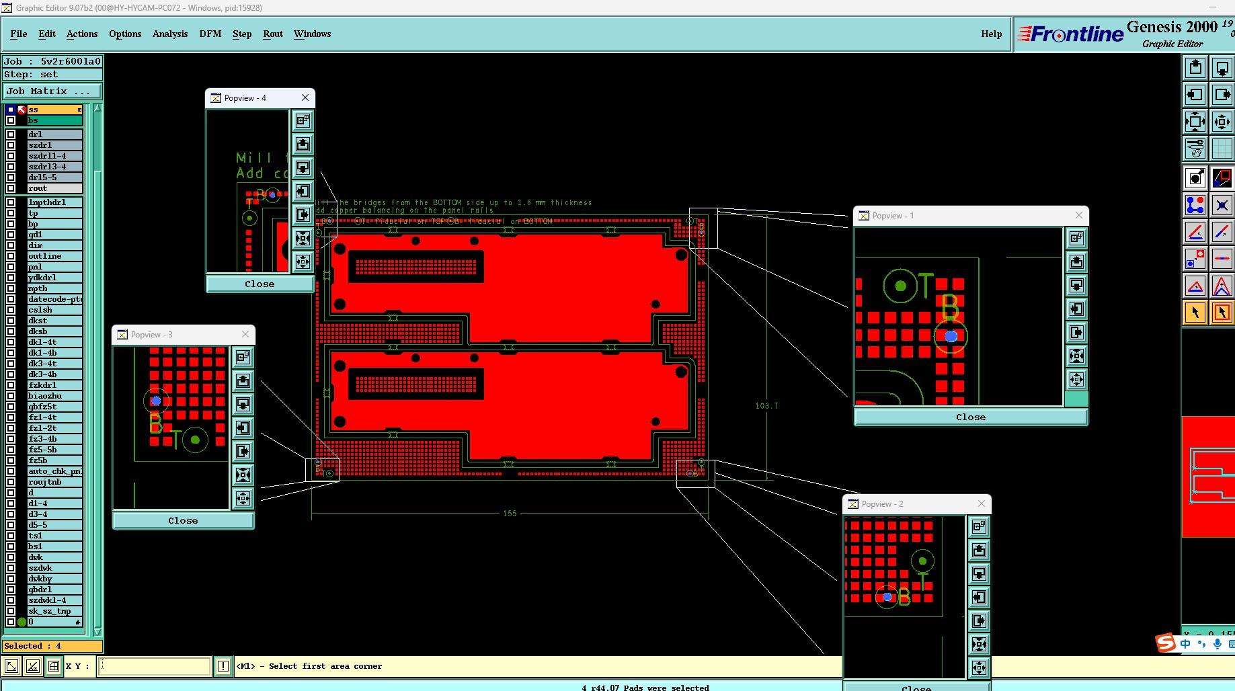This screenshot has width=1235, height=691.
Task: Toggle display checkbox for layer ts1
Action: point(11,536)
